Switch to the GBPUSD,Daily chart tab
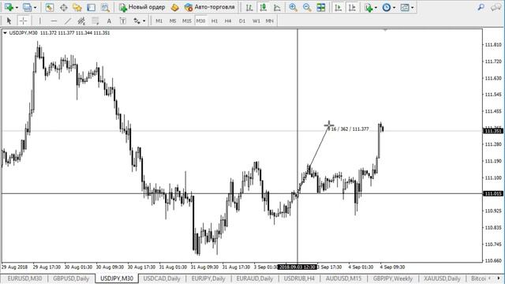Screen dimensions: 505x284 [71, 278]
